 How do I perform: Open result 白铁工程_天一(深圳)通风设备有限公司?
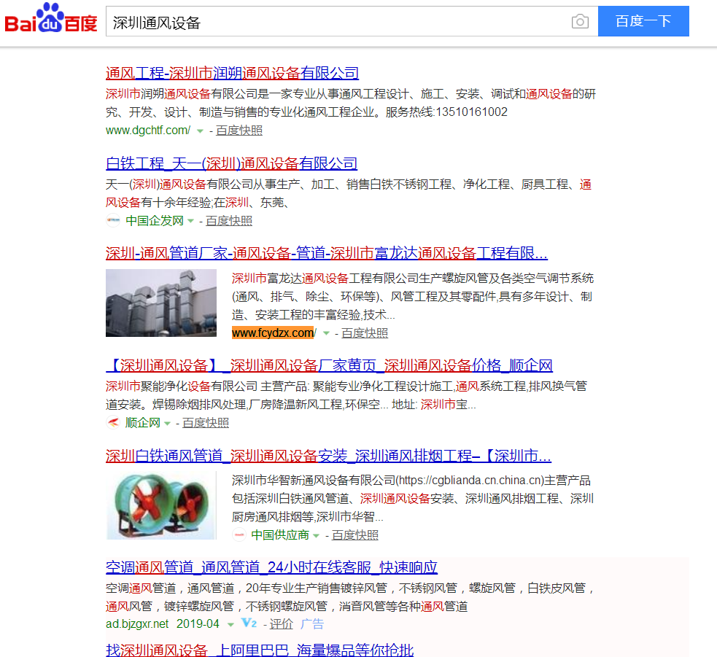[x=231, y=163]
